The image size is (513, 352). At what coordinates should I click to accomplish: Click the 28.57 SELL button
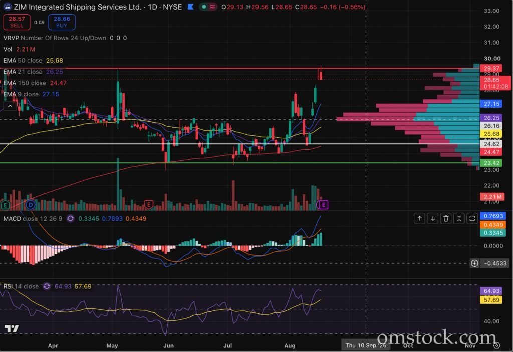pos(17,22)
